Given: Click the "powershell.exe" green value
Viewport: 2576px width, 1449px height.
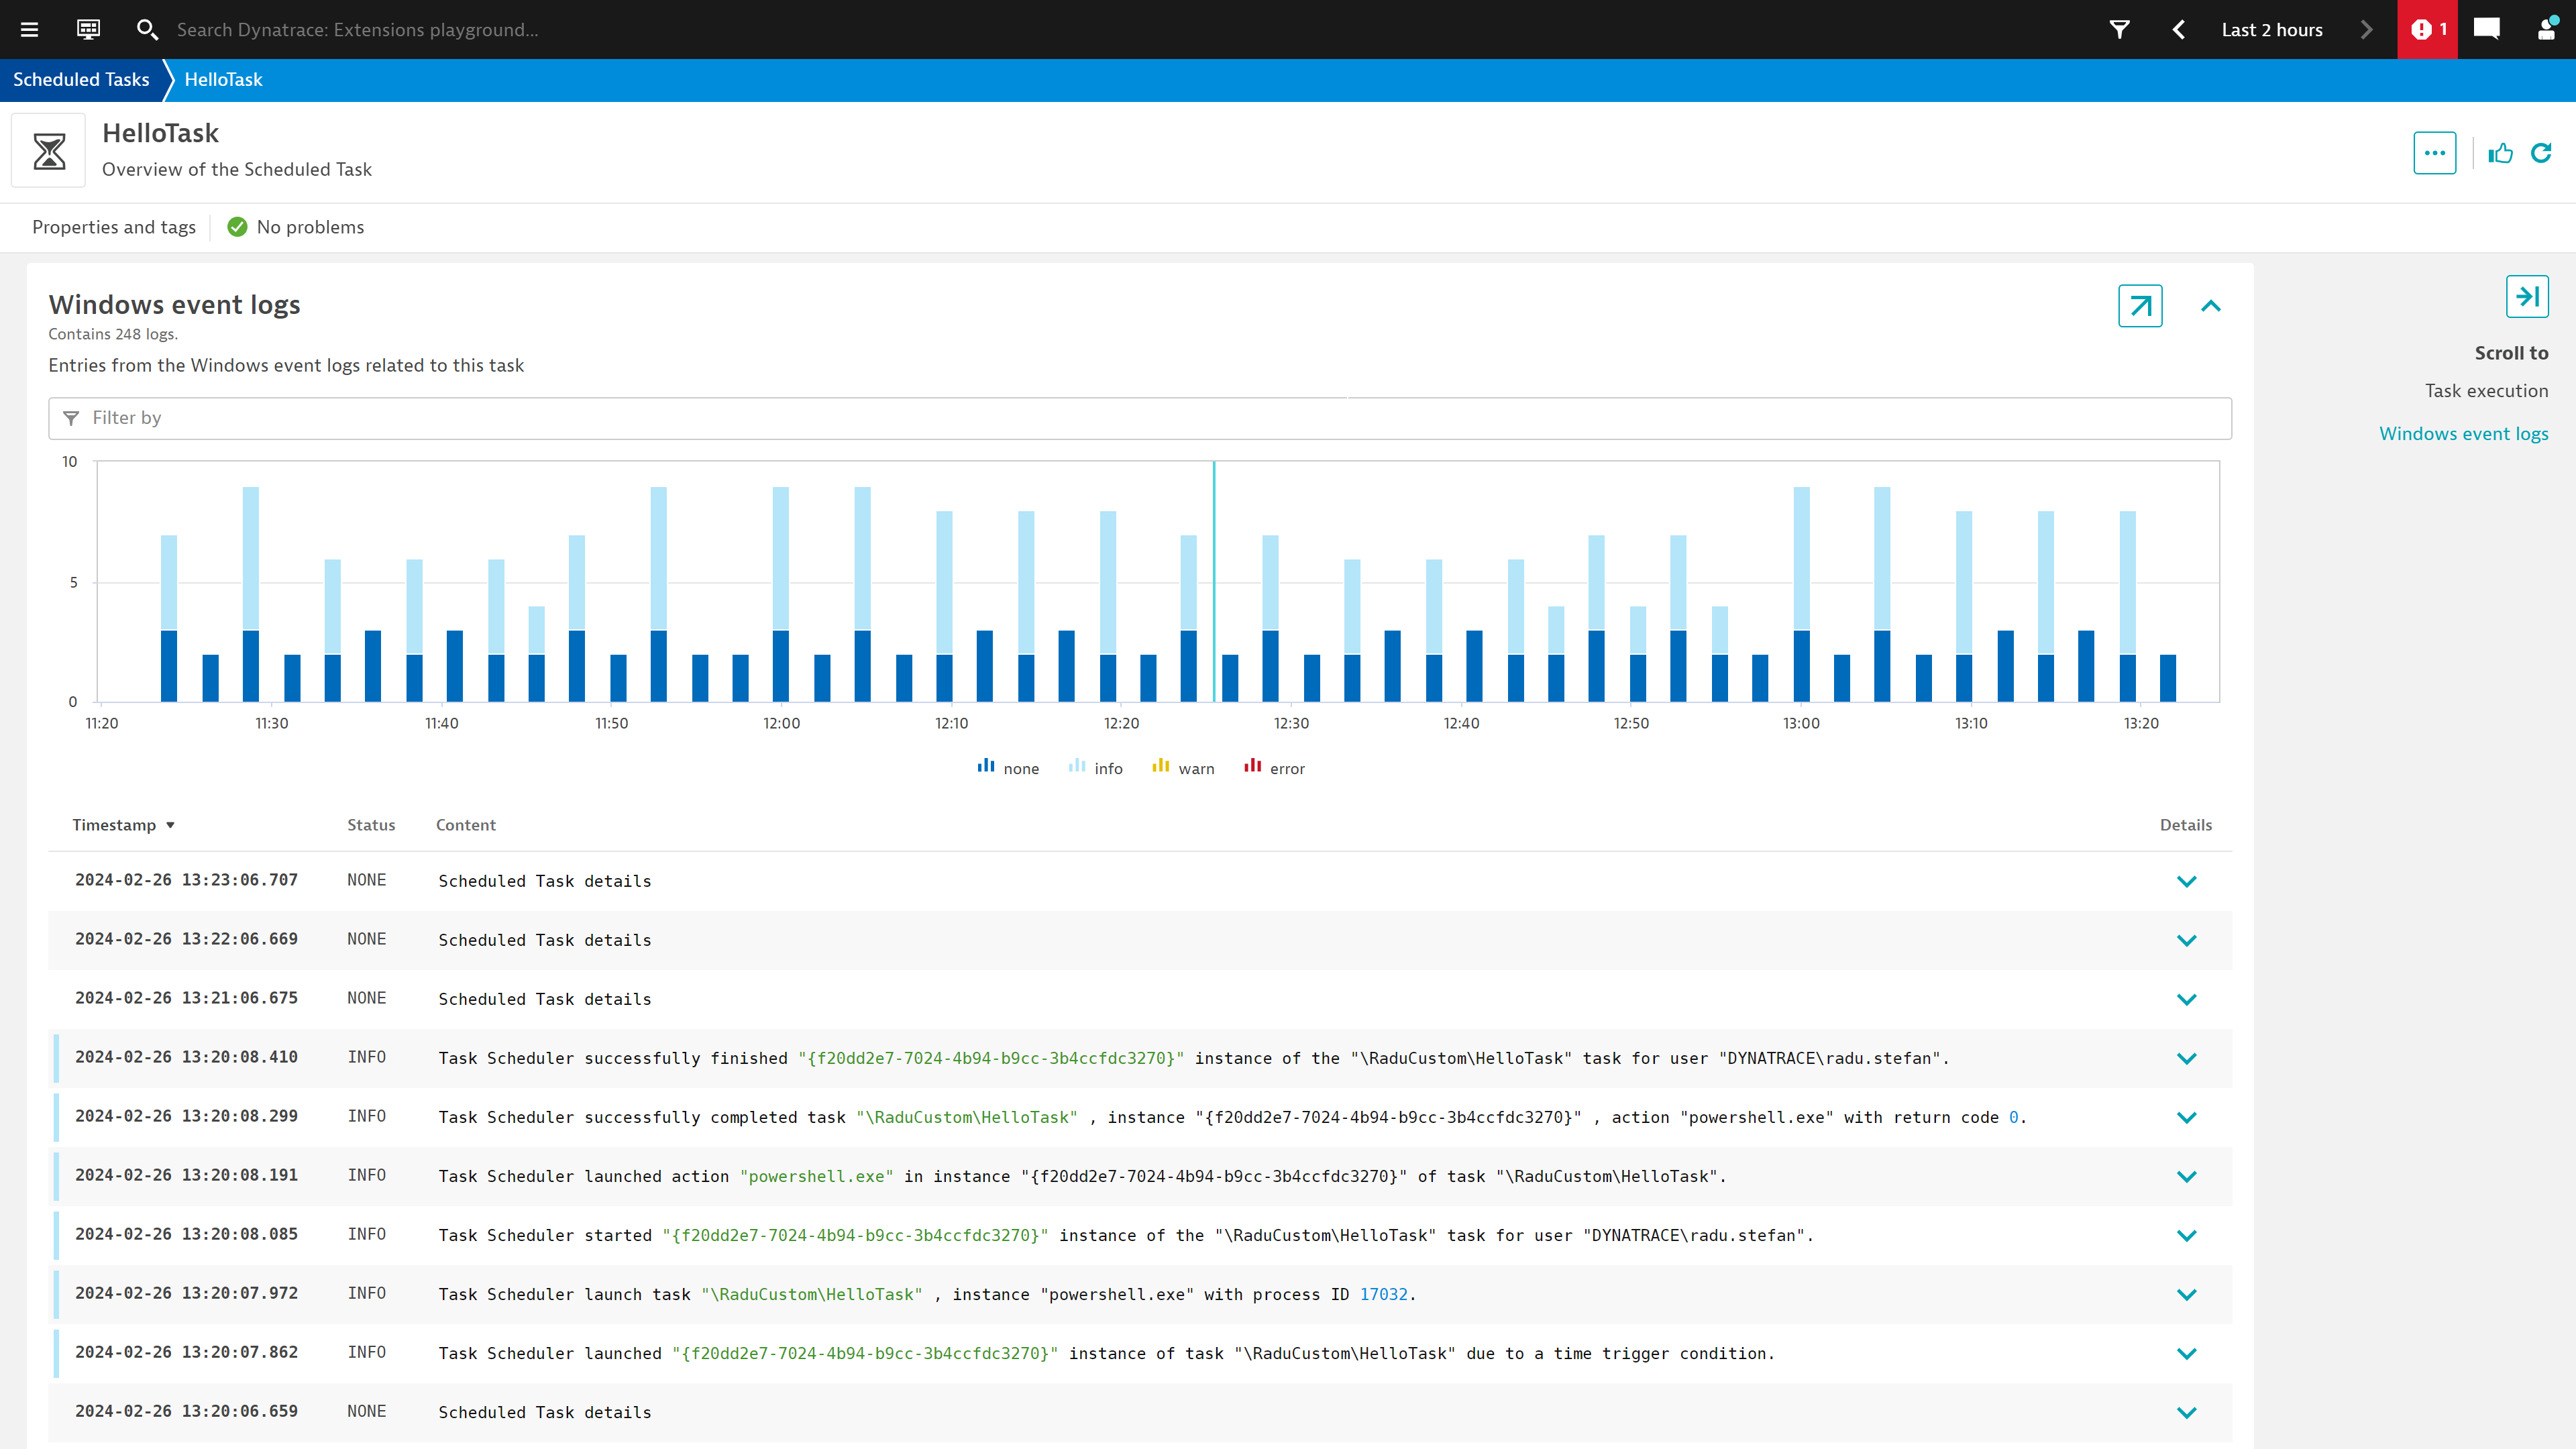Looking at the screenshot, I should point(816,1176).
